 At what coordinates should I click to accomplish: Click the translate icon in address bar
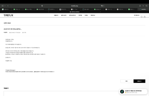[102, 6]
